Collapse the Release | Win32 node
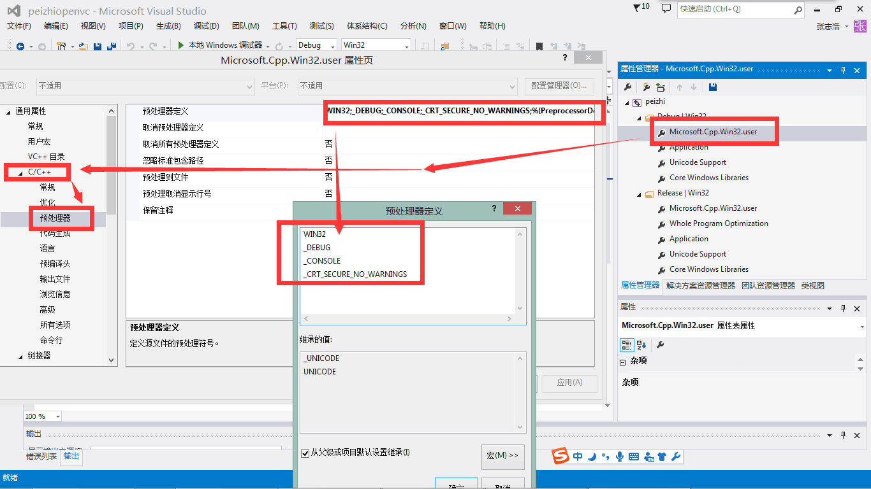871x489 pixels. pyautogui.click(x=639, y=194)
